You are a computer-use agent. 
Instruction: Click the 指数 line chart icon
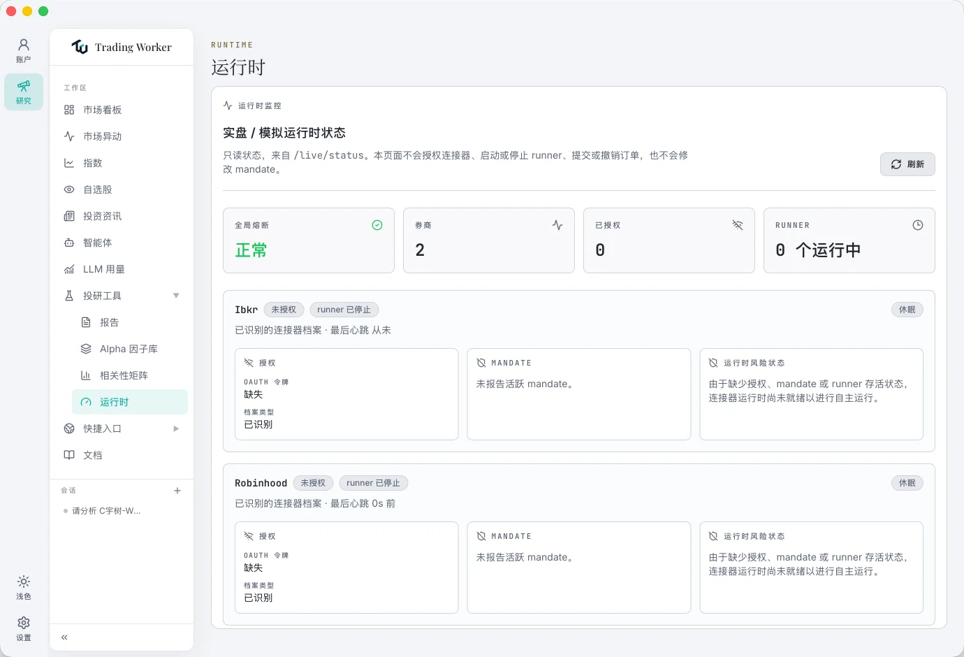click(x=69, y=163)
